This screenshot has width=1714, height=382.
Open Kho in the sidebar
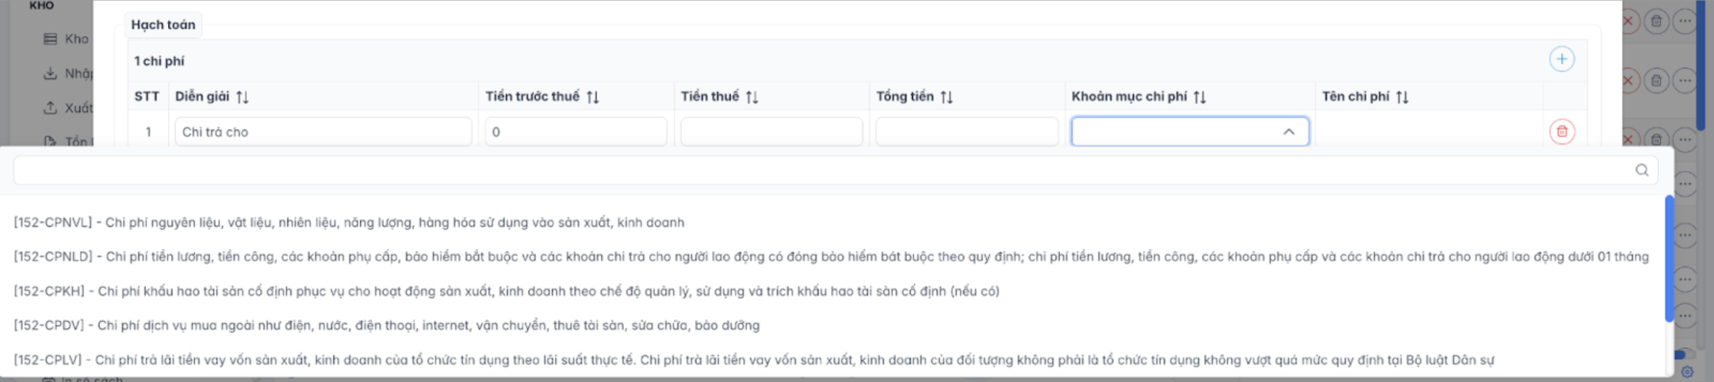point(66,39)
